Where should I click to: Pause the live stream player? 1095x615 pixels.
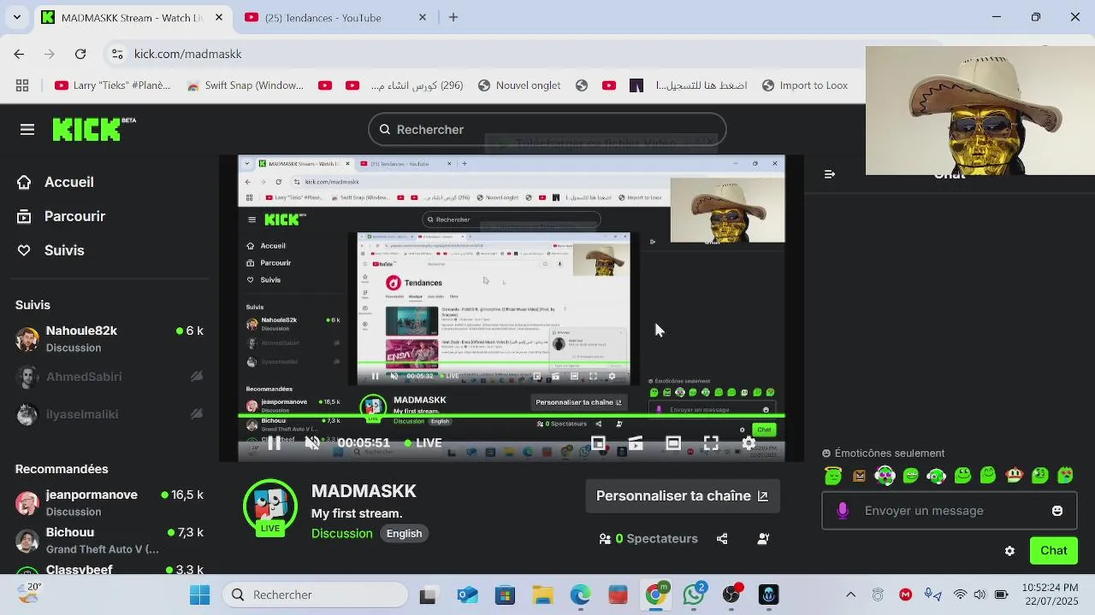click(274, 442)
